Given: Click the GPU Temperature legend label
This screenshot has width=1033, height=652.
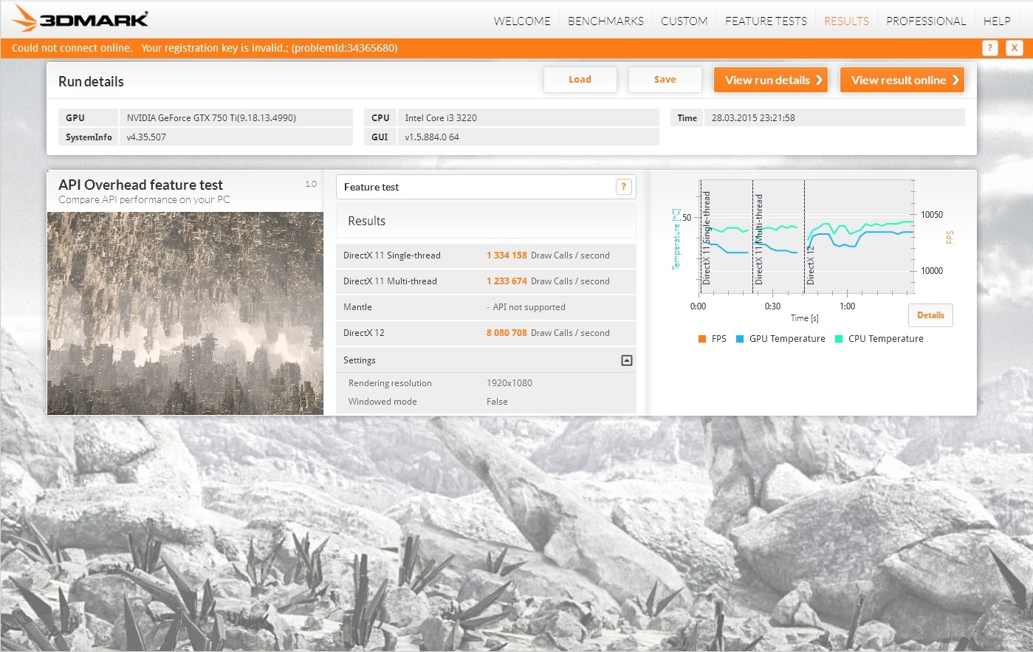Looking at the screenshot, I should [x=787, y=339].
